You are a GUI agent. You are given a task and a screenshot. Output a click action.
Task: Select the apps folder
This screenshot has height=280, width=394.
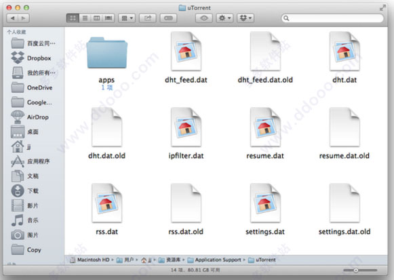click(x=106, y=54)
